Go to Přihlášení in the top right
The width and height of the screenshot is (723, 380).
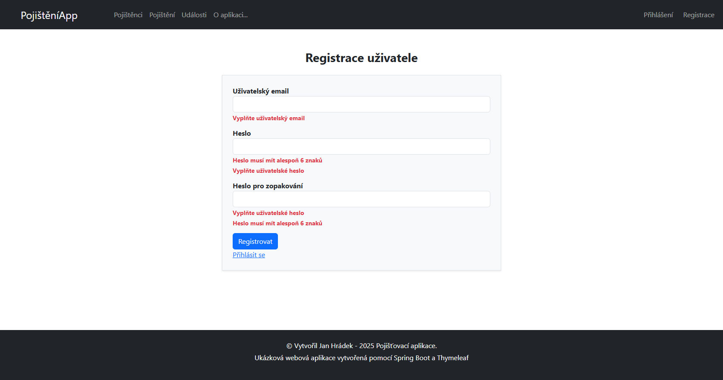point(658,14)
